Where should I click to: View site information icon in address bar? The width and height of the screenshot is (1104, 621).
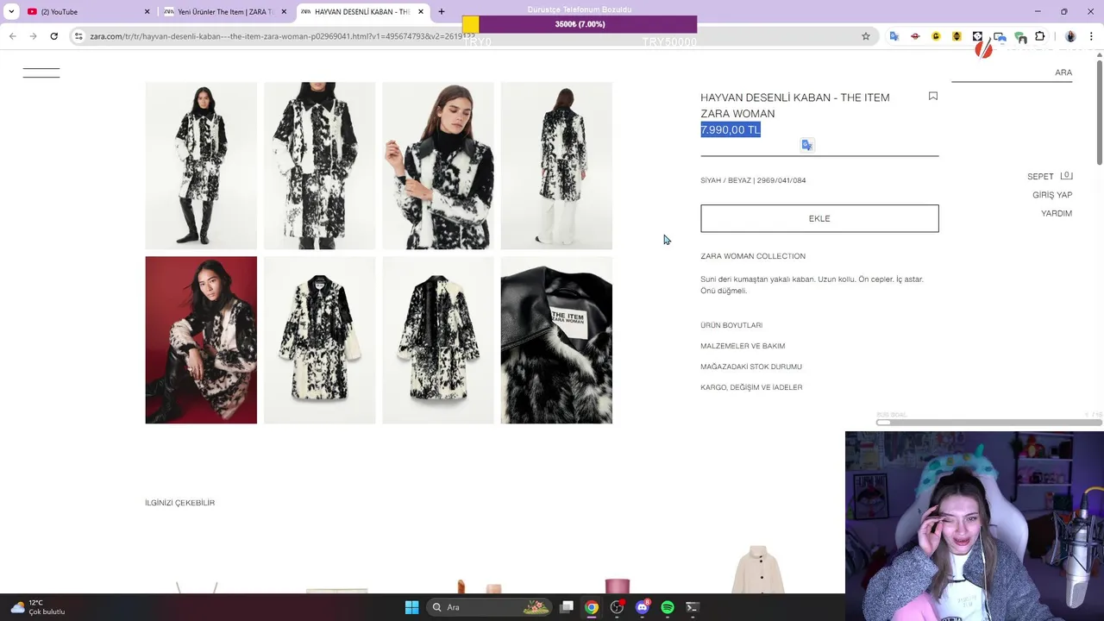[x=78, y=36]
